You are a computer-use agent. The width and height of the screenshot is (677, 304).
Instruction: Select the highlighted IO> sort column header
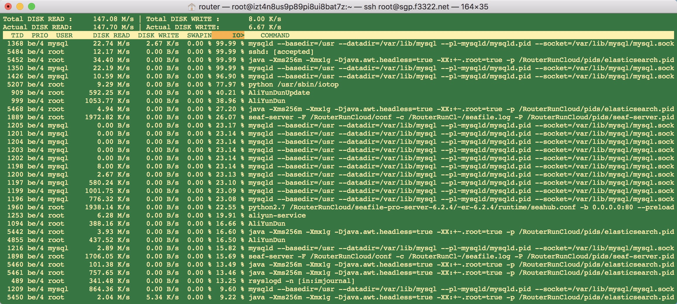pyautogui.click(x=228, y=35)
